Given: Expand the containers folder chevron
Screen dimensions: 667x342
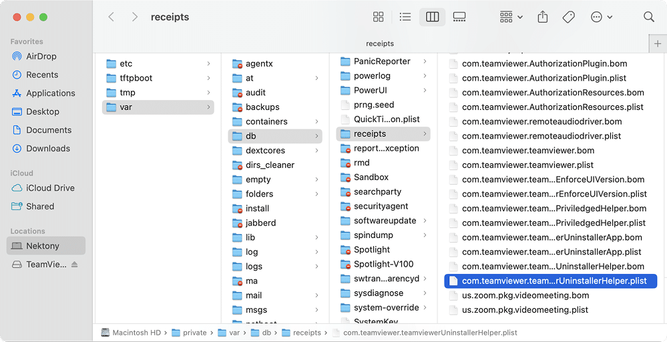Looking at the screenshot, I should 317,121.
